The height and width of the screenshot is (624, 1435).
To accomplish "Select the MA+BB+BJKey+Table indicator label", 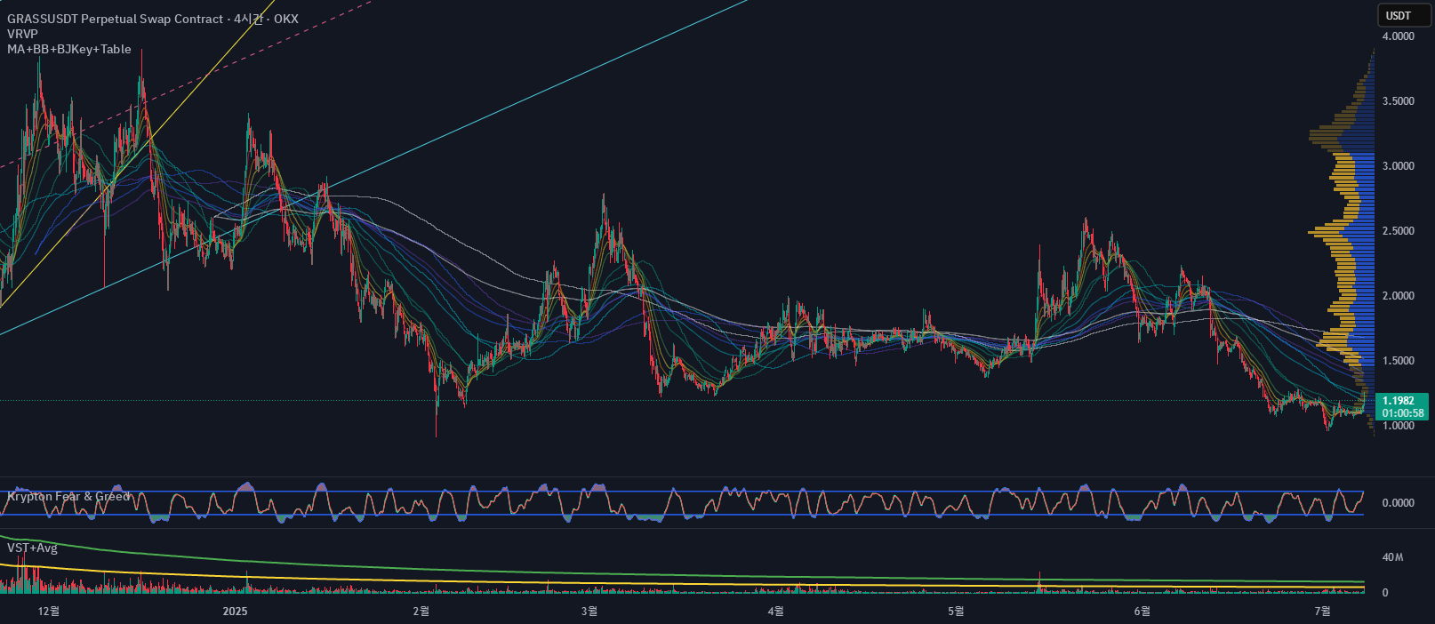I will (x=69, y=49).
